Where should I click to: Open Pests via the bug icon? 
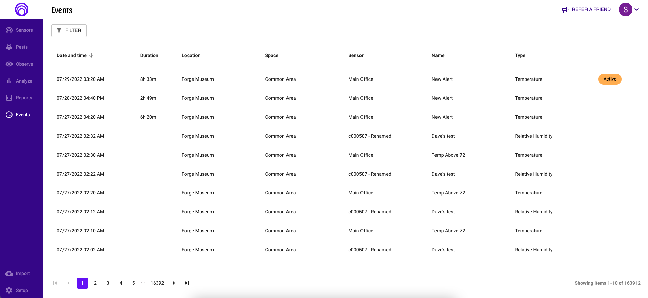(x=9, y=47)
